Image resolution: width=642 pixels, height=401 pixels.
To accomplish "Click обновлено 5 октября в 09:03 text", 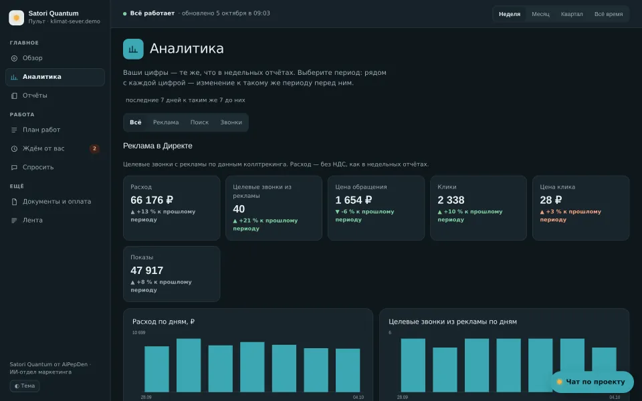I will pos(225,13).
